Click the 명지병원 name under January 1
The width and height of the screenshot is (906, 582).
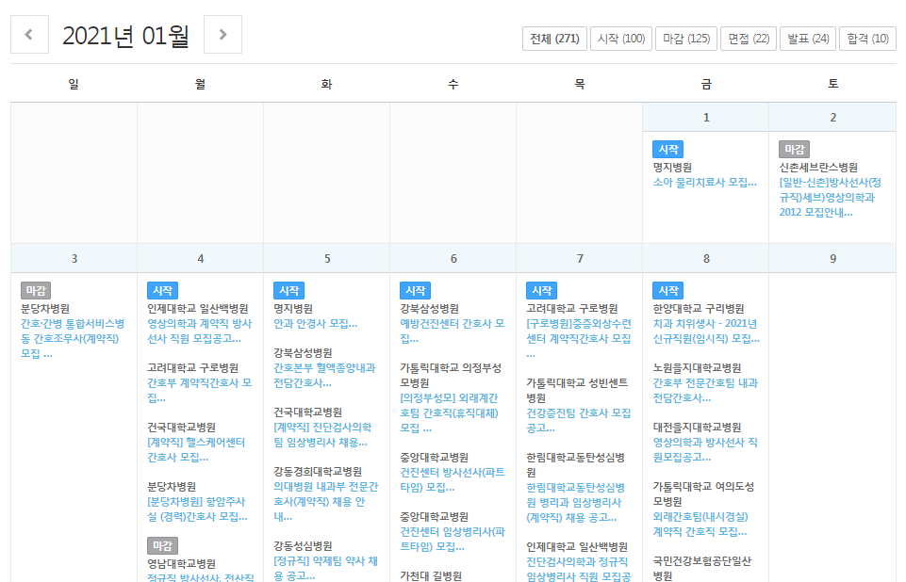[x=672, y=168]
